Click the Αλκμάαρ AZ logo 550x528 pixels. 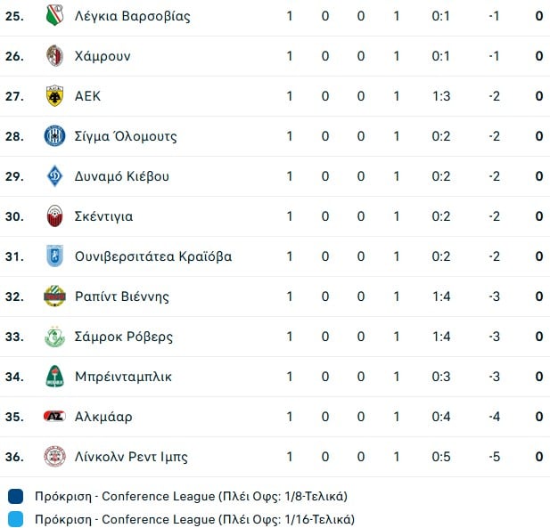(x=55, y=417)
